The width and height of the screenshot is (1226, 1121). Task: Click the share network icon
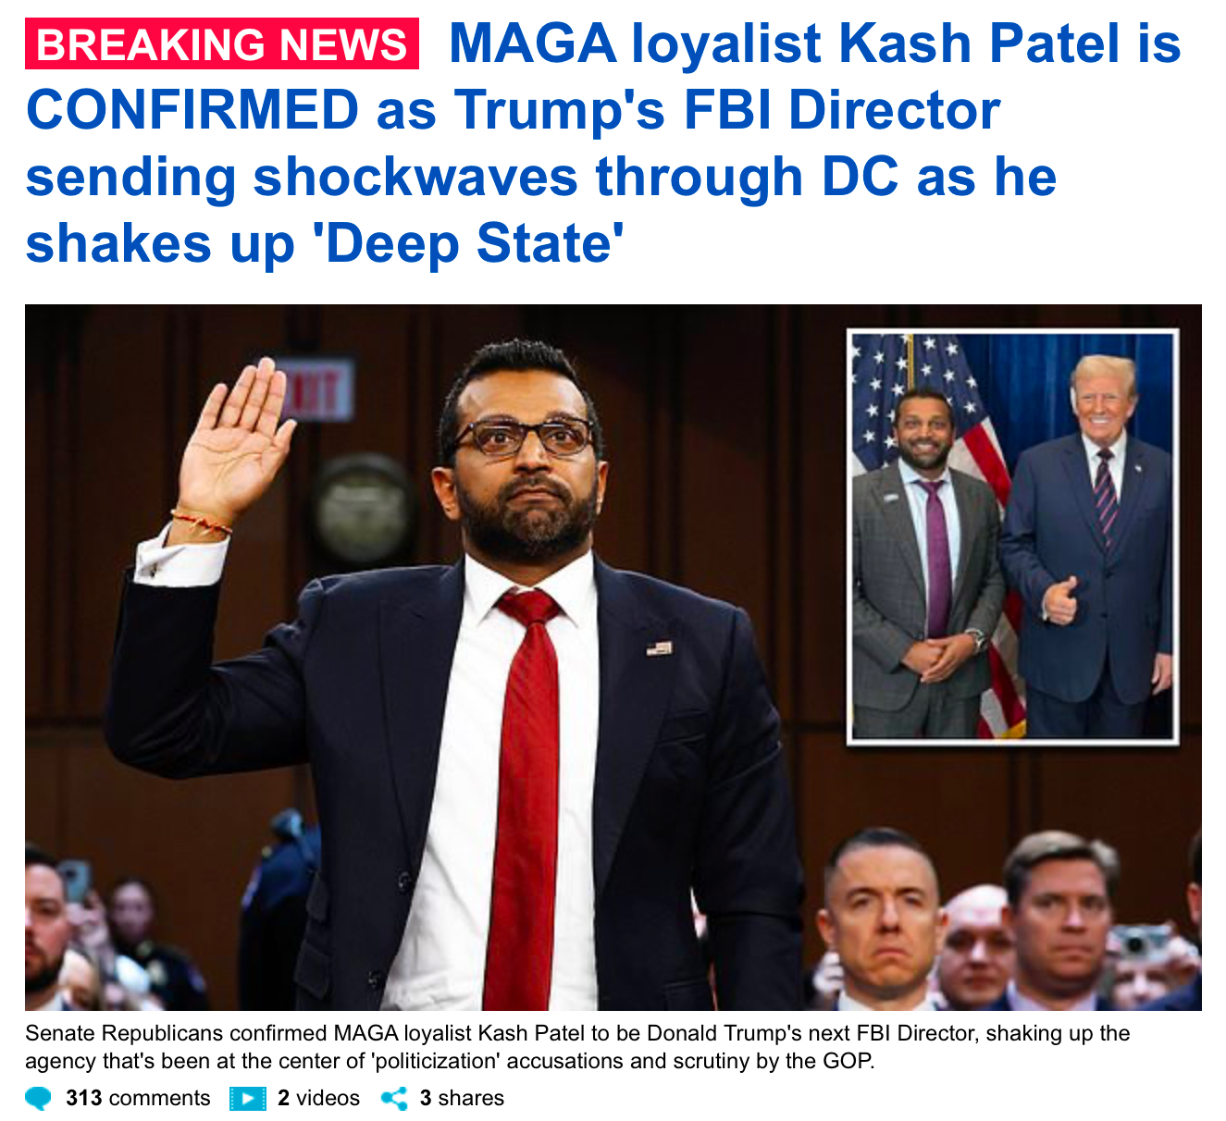[x=394, y=1099]
